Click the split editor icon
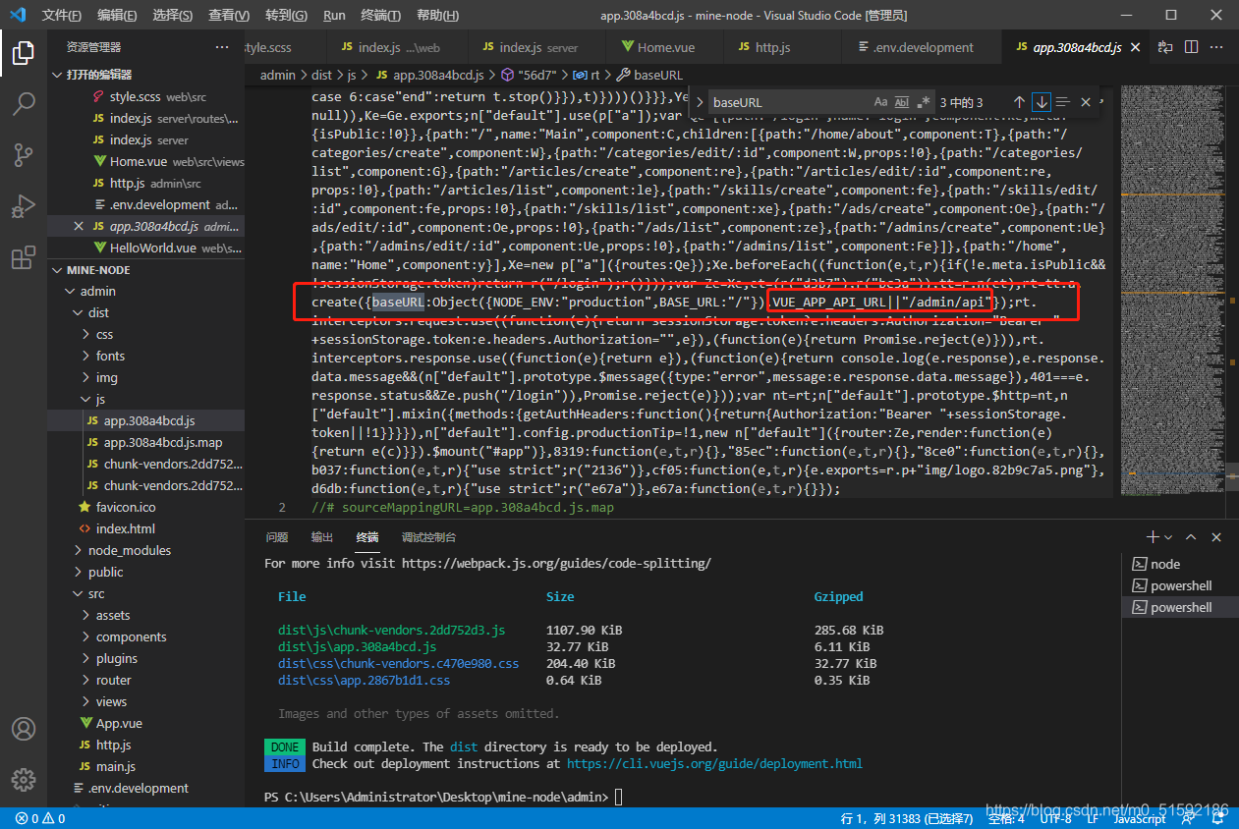This screenshot has width=1239, height=829. [1191, 47]
